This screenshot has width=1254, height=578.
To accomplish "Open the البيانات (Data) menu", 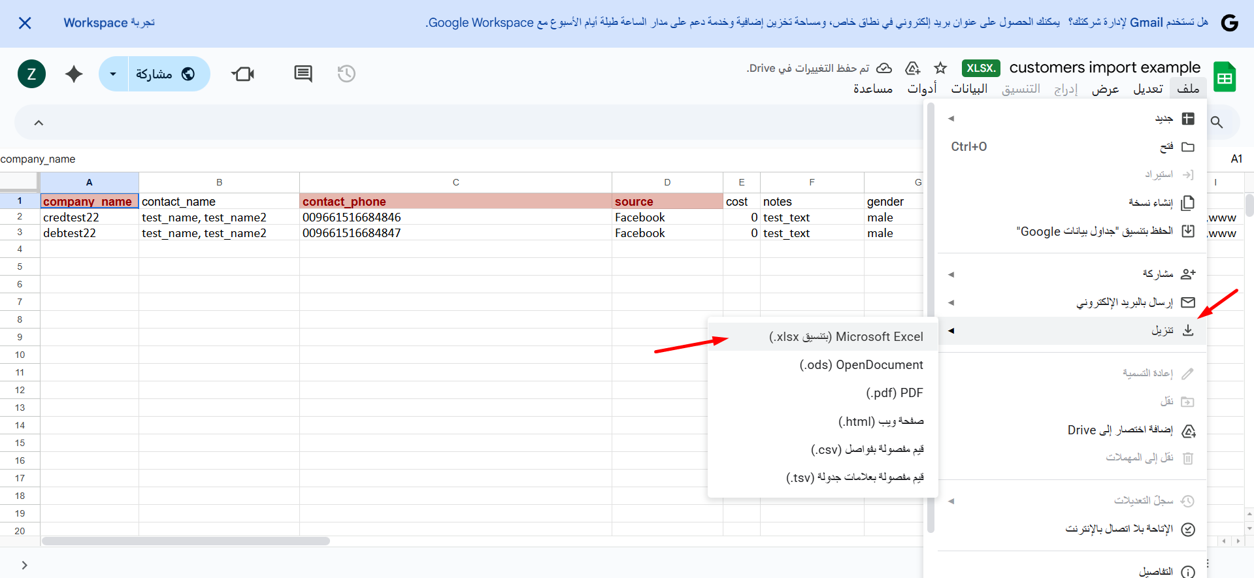I will pyautogui.click(x=969, y=89).
